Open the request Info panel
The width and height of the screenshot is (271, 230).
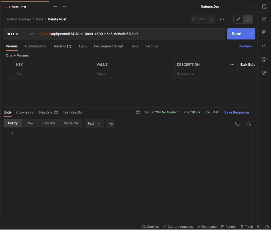click(264, 59)
